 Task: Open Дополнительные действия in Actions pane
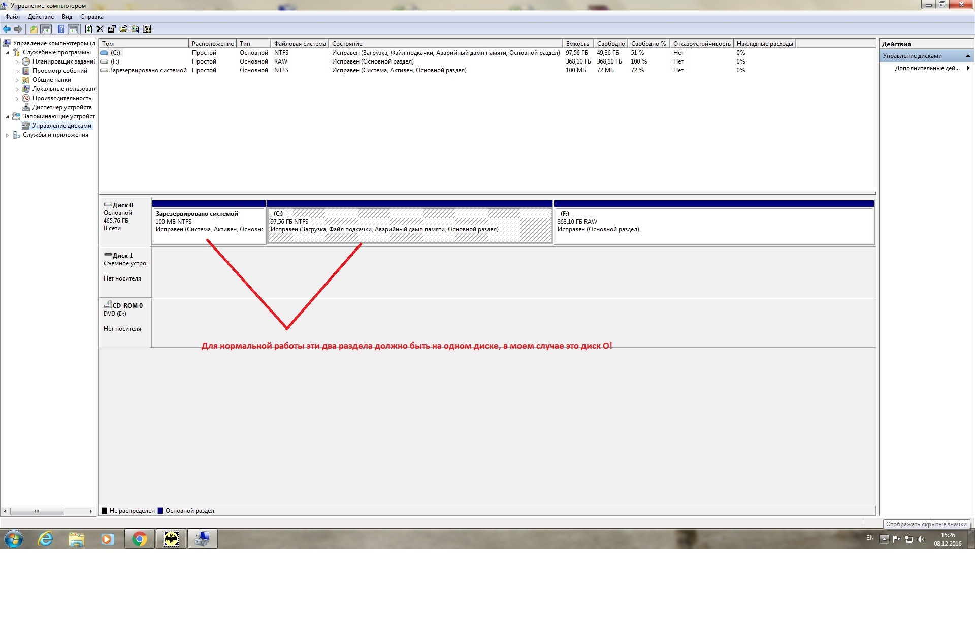point(927,68)
